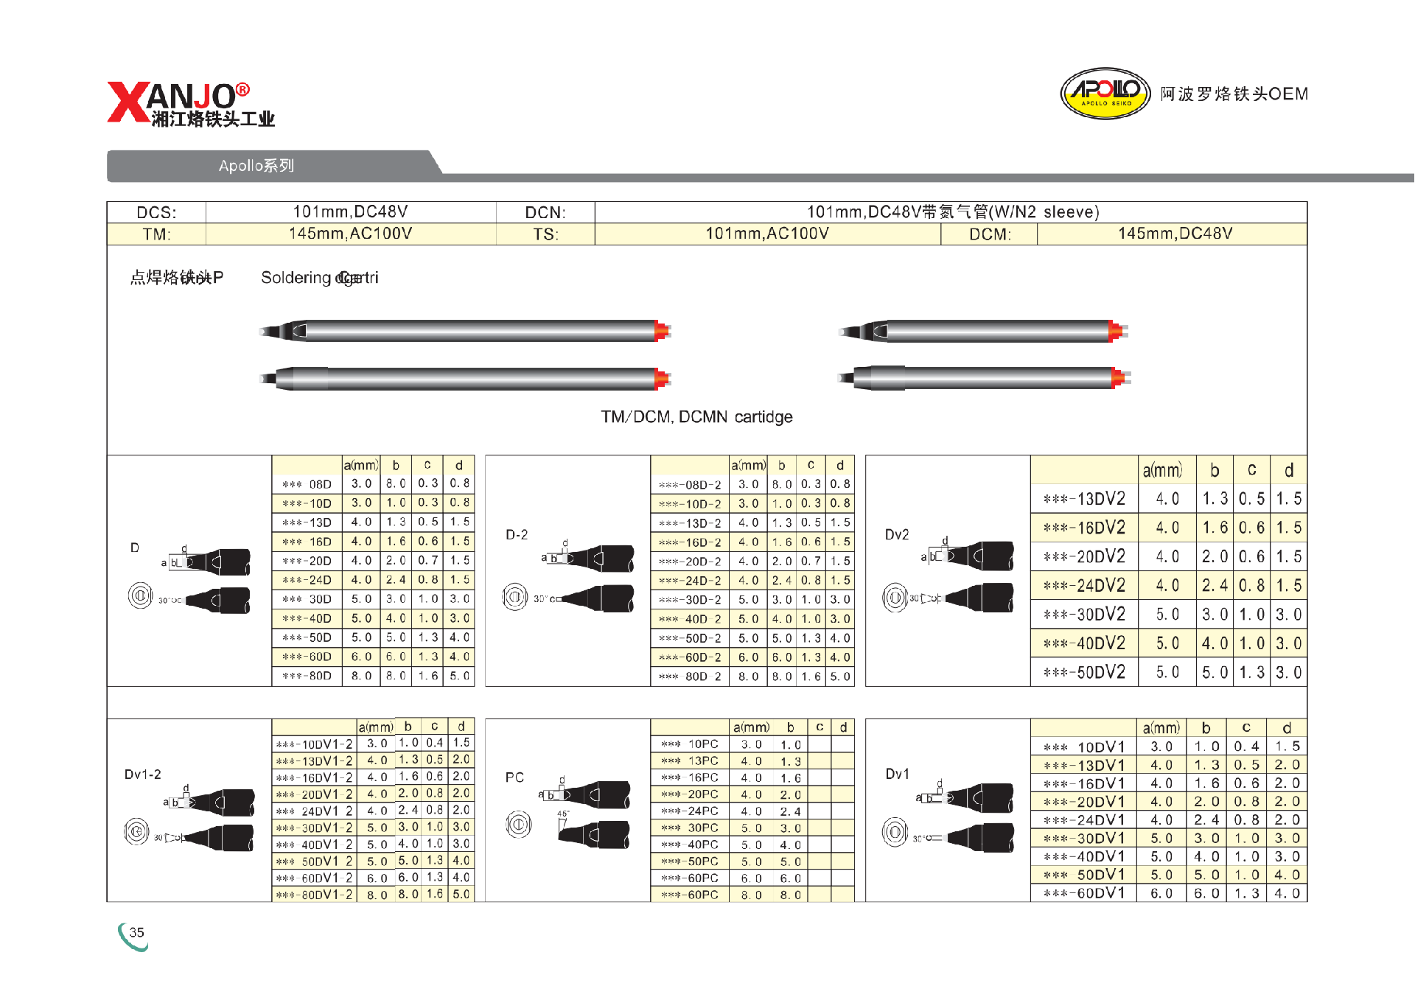Click the "***-40DV2" row label
Screen dimensions: 1415x1000
[1084, 643]
